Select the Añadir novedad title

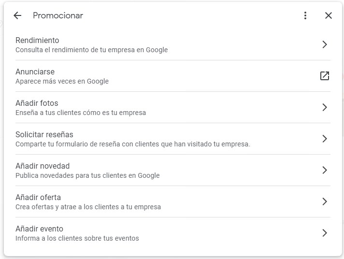[x=43, y=166]
